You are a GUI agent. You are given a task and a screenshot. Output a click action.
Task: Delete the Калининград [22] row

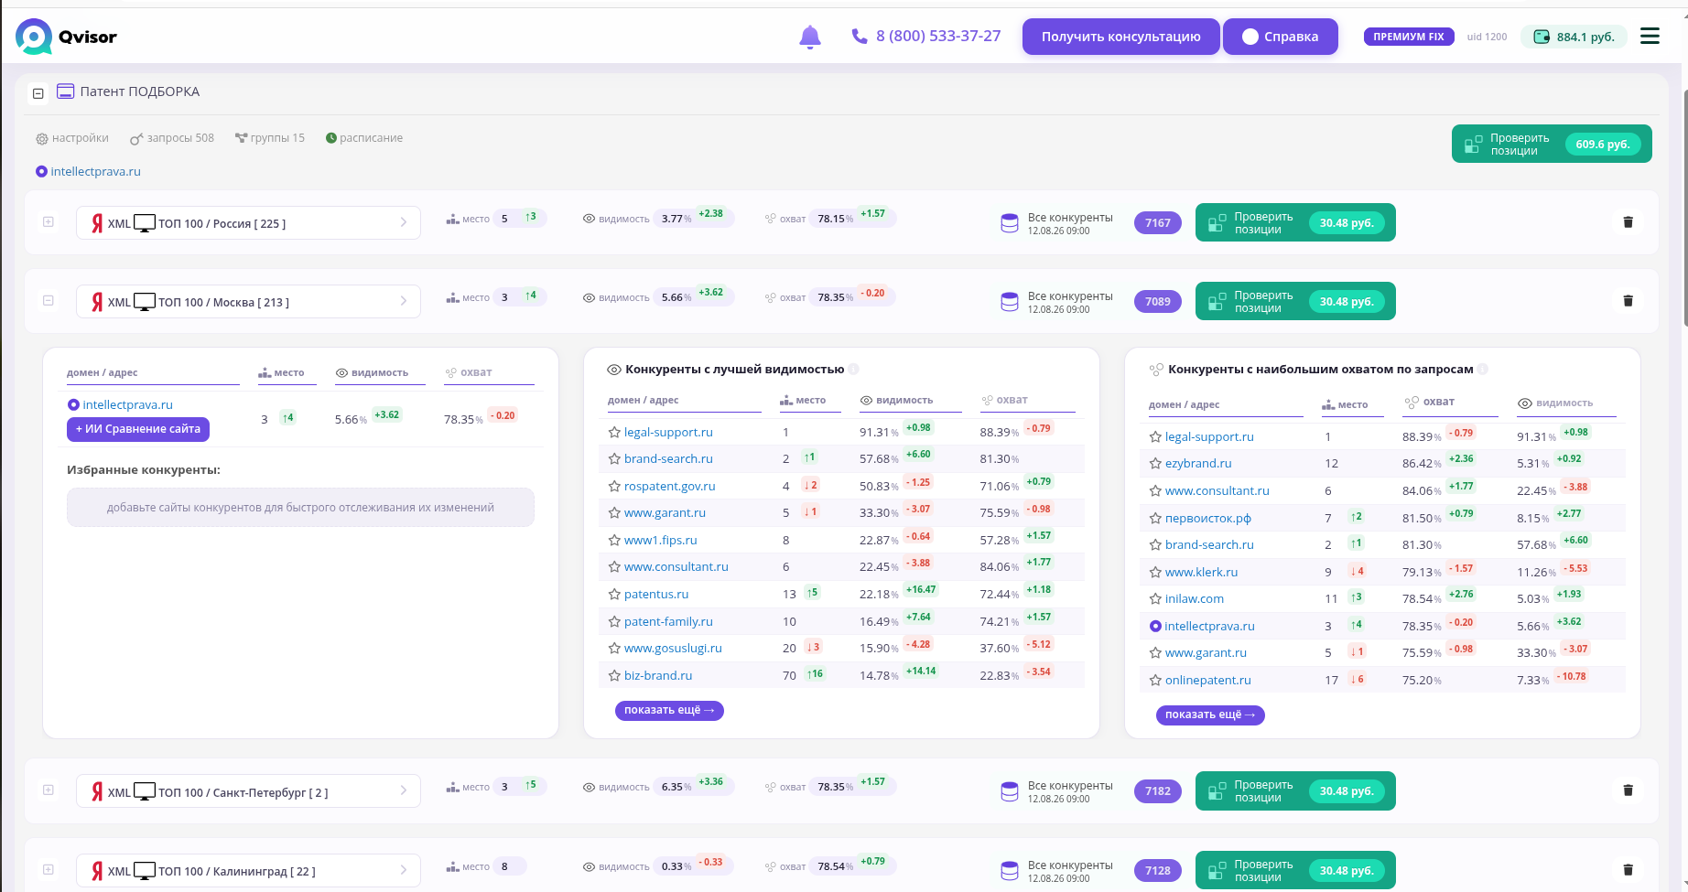(x=1628, y=870)
